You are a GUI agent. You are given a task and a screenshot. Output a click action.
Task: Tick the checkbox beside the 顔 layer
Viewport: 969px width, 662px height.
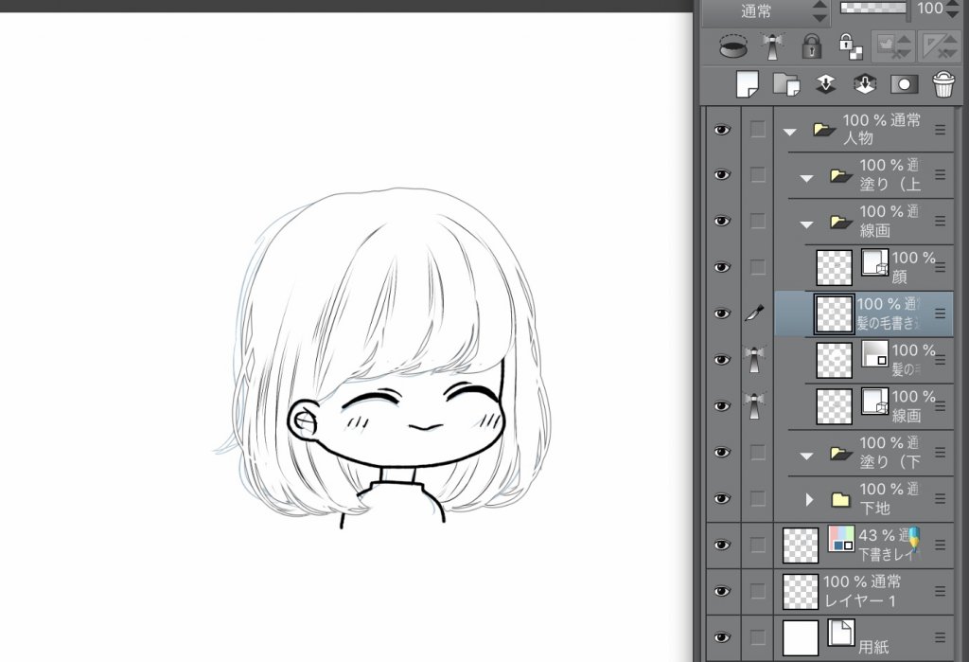point(757,267)
